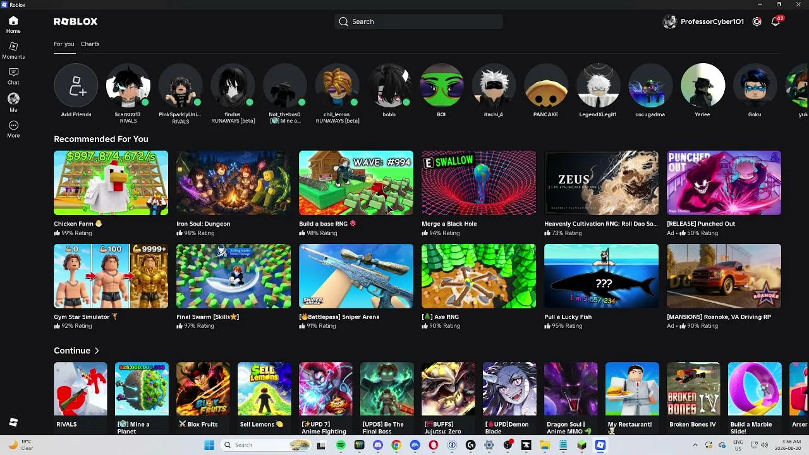Open Google Chrome from the taskbar
The width and height of the screenshot is (809, 455).
coord(396,445)
